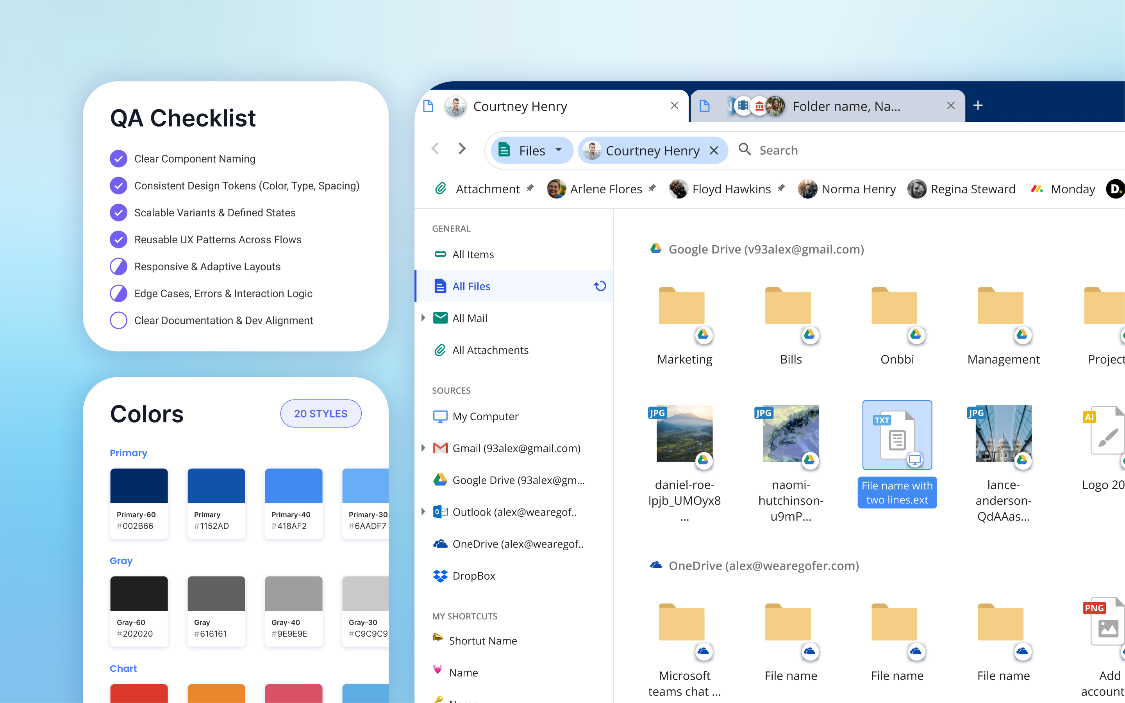The height and width of the screenshot is (703, 1125).
Task: Remove the Courtney Henry filter chip
Action: click(x=714, y=151)
